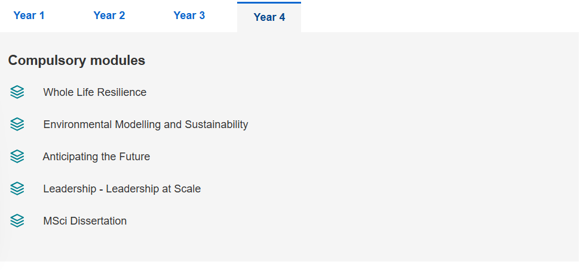Select the active Year 4 tab
The height and width of the screenshot is (274, 586).
point(269,17)
